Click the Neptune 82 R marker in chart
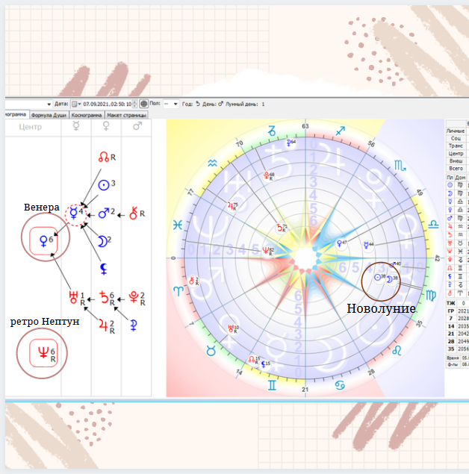 click(267, 251)
